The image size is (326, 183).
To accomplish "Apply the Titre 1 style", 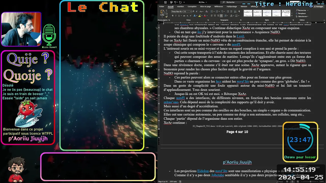I will click(267, 13).
